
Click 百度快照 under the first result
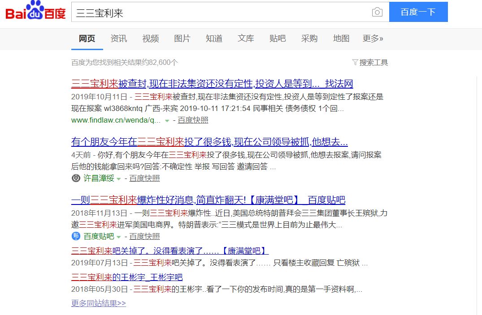click(192, 120)
